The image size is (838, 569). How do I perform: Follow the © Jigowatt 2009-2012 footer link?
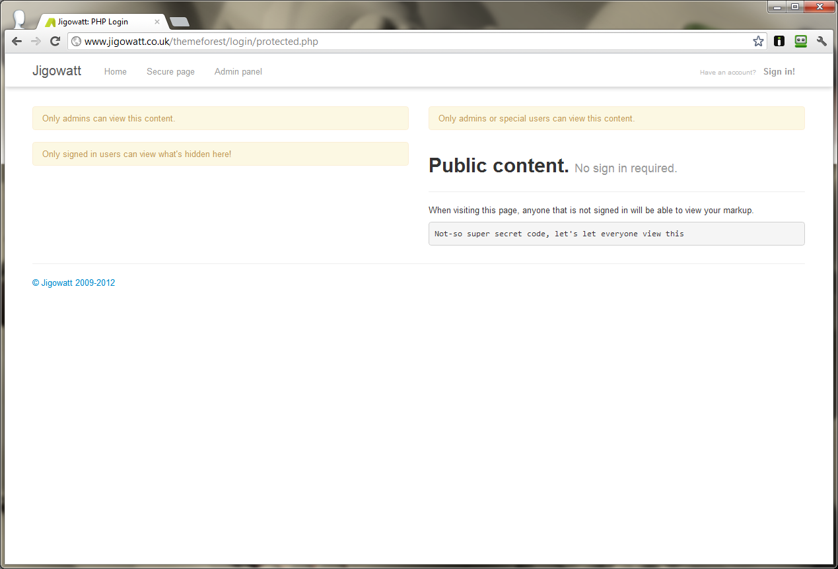tap(74, 283)
